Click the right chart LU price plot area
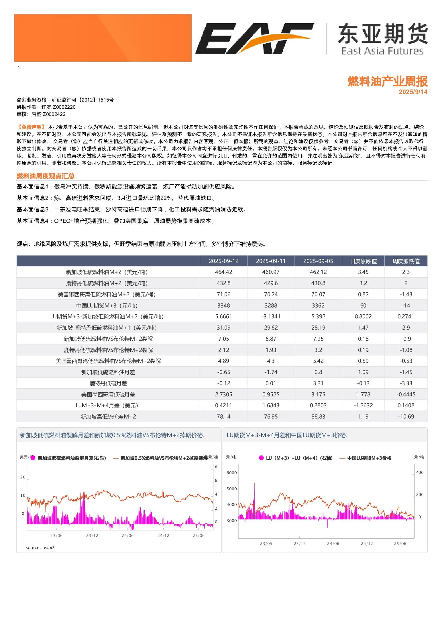 tap(326, 501)
